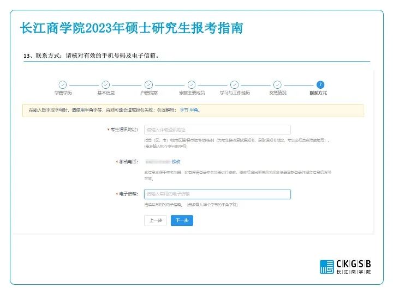Click 修改 link beside mobile phone number
Screen dimensions: 393x294
176,162
